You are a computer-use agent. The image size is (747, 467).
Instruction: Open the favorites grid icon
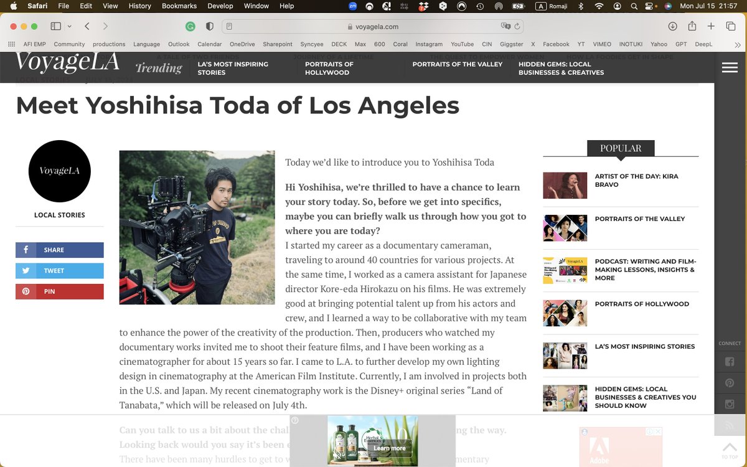11,44
